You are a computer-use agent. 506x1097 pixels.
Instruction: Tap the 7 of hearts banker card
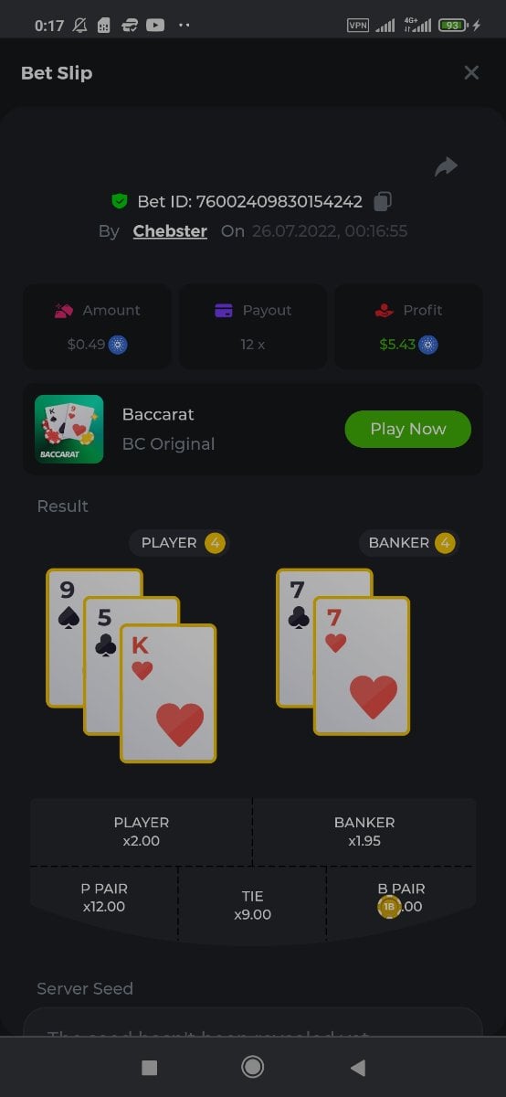tap(362, 666)
